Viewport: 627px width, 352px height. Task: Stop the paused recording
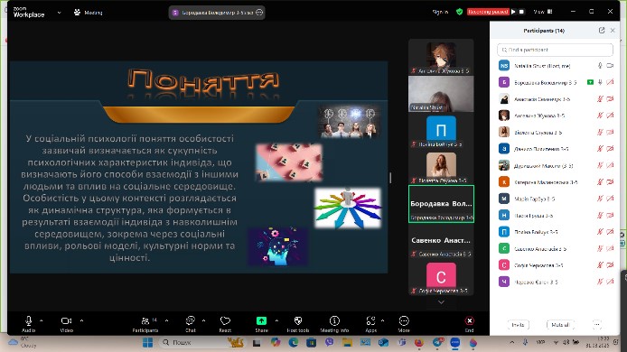(521, 12)
